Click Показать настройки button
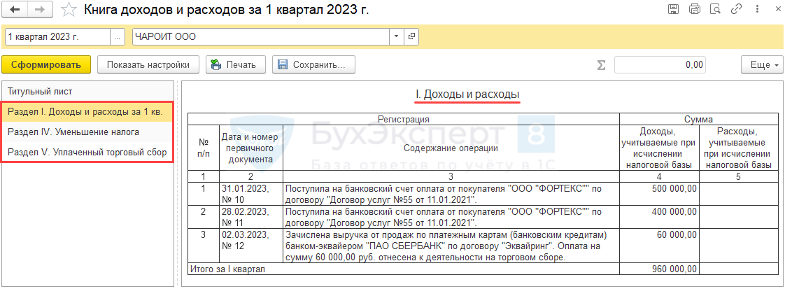Screen dimensions: 785x289 coord(148,64)
